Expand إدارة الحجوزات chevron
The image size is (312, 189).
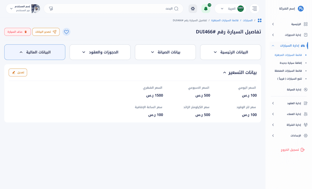(x=273, y=35)
